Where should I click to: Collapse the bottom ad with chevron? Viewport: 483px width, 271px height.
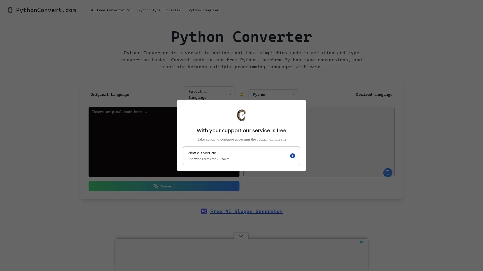click(x=241, y=236)
